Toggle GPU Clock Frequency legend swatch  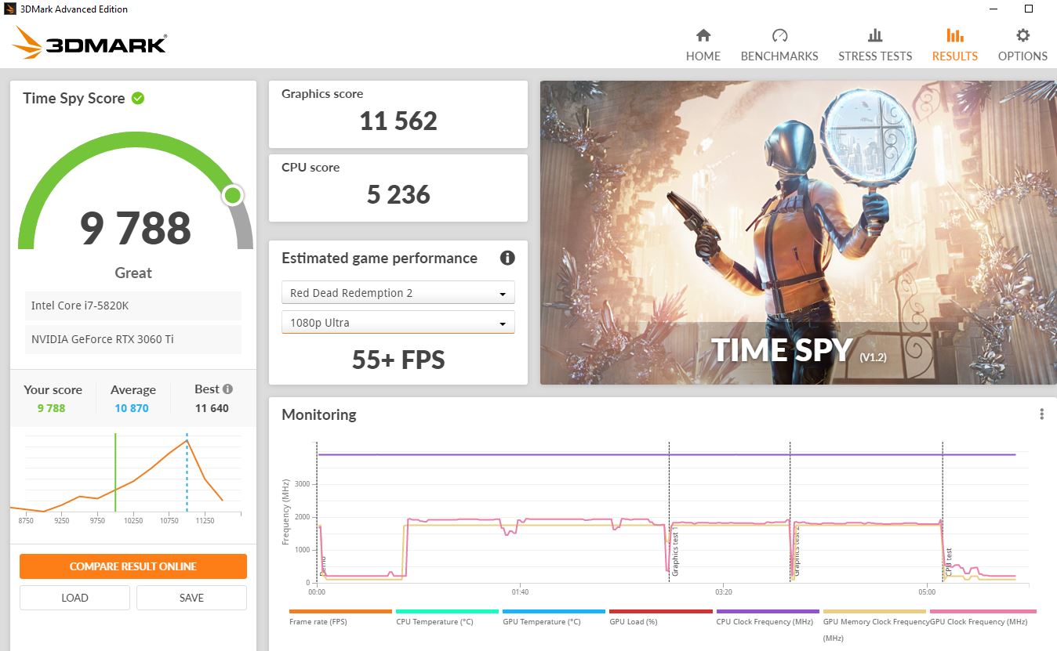pyautogui.click(x=983, y=611)
